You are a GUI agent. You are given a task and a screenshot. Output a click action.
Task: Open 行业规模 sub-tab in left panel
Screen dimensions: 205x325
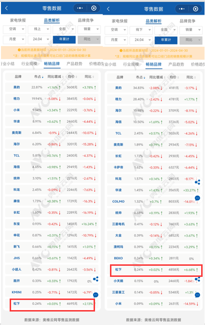tap(29, 64)
